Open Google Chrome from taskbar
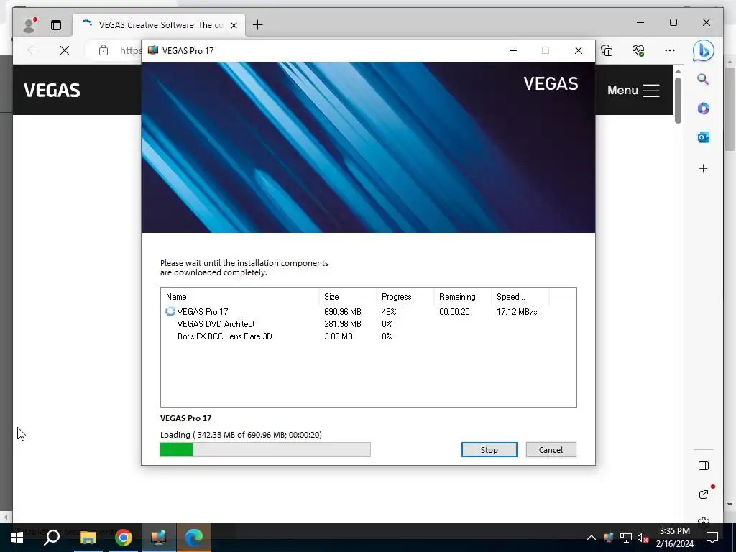 click(124, 538)
